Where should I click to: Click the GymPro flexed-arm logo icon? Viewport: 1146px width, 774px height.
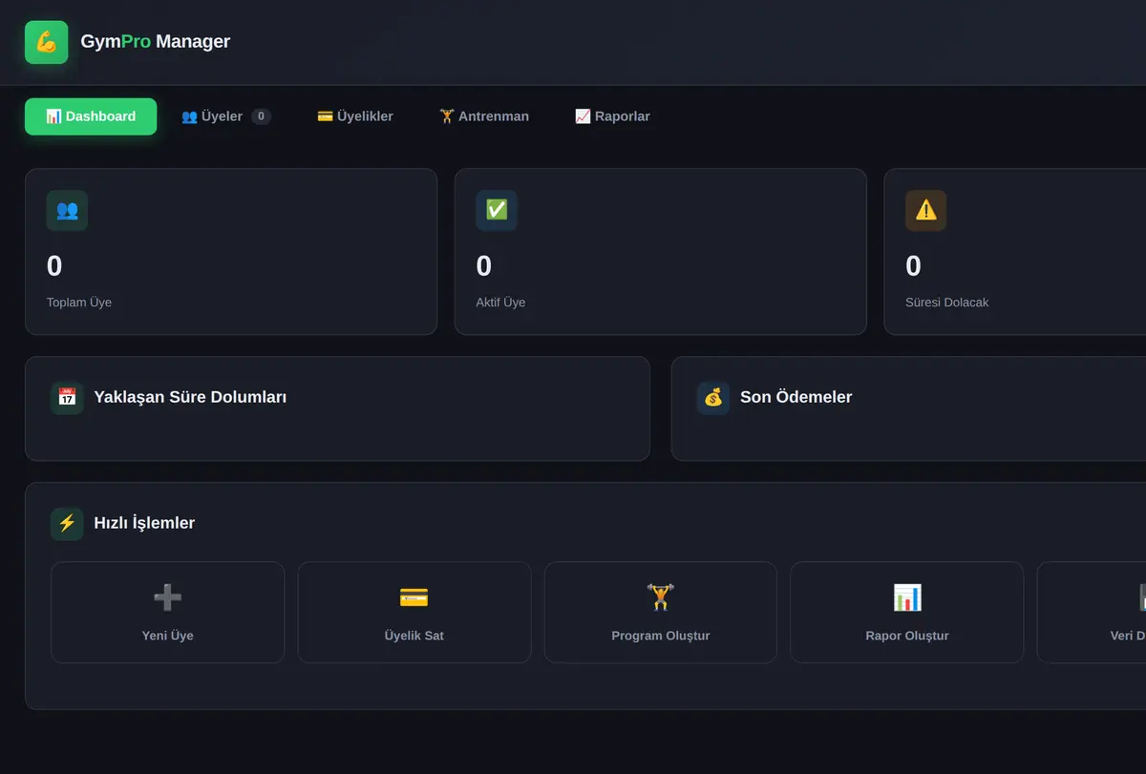point(46,42)
